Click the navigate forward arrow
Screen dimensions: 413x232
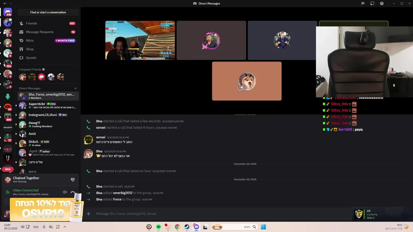(x=10, y=3)
